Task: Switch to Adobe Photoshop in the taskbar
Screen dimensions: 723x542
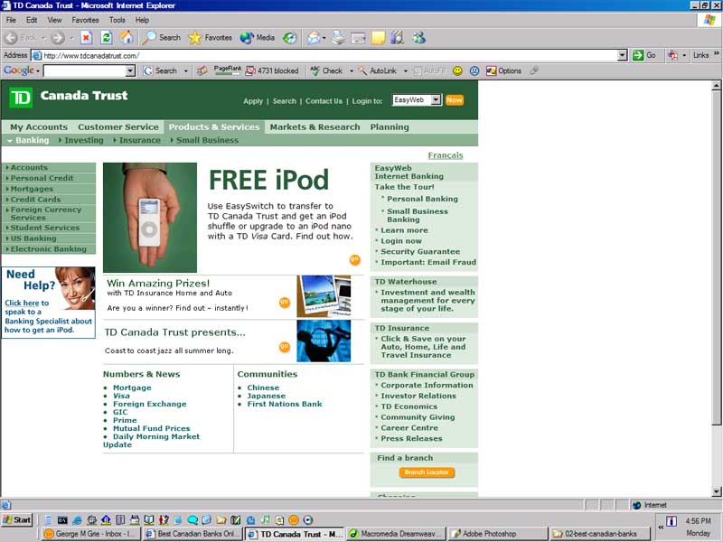Action: click(497, 534)
